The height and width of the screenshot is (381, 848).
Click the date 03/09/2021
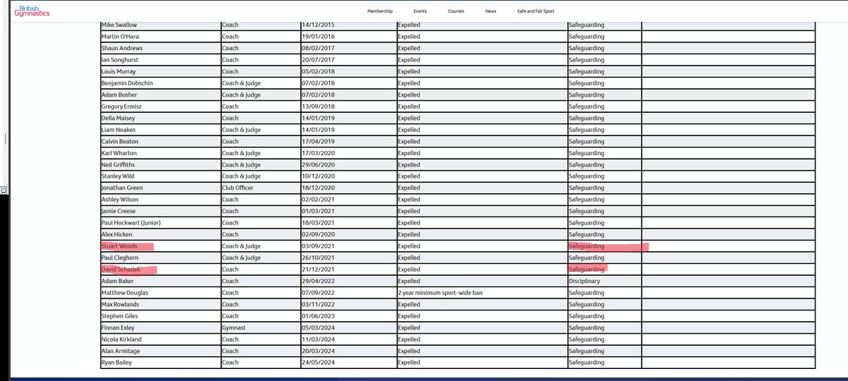coord(318,246)
